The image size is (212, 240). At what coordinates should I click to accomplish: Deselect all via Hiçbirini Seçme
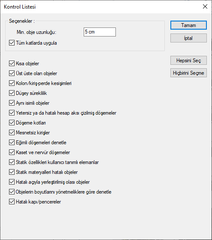tap(188, 73)
